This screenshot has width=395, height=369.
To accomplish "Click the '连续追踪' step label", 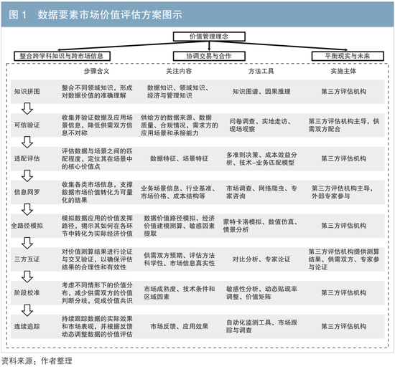I will [x=27, y=326].
